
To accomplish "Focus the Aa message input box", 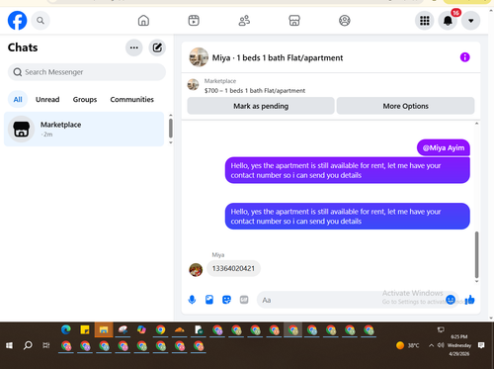I will pyautogui.click(x=358, y=300).
